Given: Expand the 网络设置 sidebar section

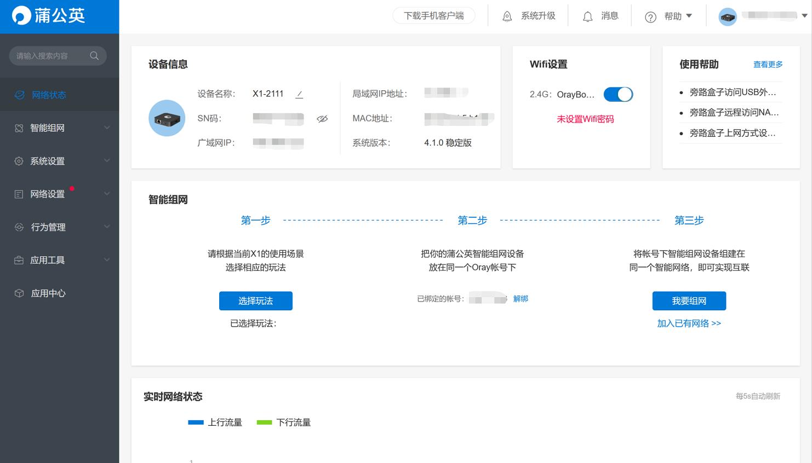Looking at the screenshot, I should 47,194.
